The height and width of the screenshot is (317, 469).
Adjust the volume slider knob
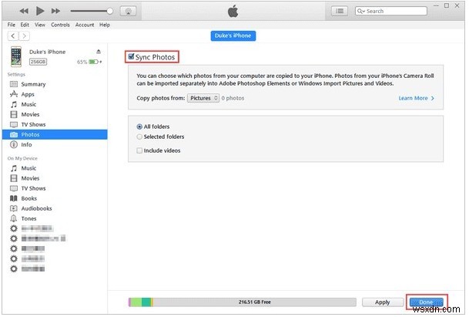110,11
